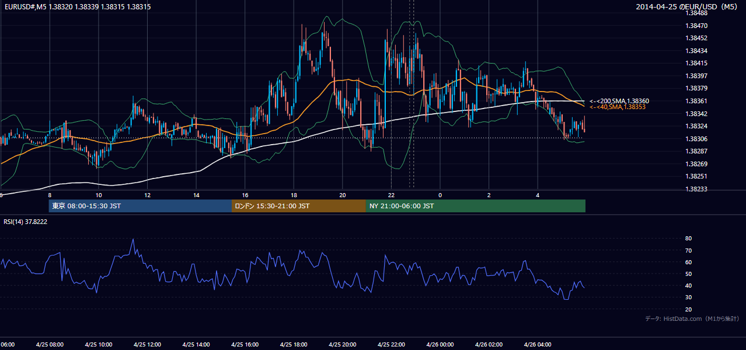Image resolution: width=746 pixels, height=350 pixels.
Task: Click price level 1.38434 on the axis
Action: click(697, 51)
